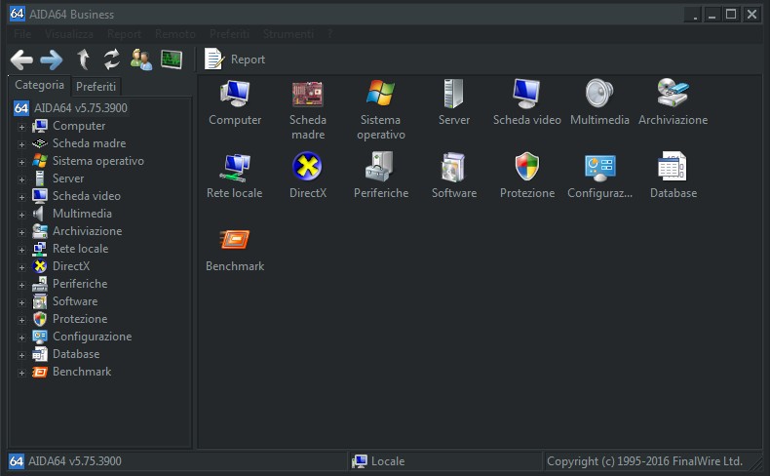Open the user management icon in the toolbar
770x476 pixels.
coord(141,59)
